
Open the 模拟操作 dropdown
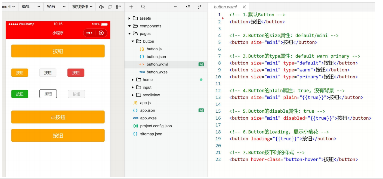point(82,7)
